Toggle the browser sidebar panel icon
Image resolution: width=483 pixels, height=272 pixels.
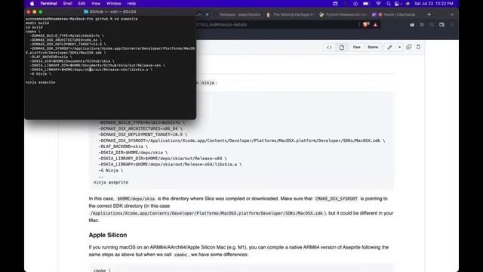432,25
